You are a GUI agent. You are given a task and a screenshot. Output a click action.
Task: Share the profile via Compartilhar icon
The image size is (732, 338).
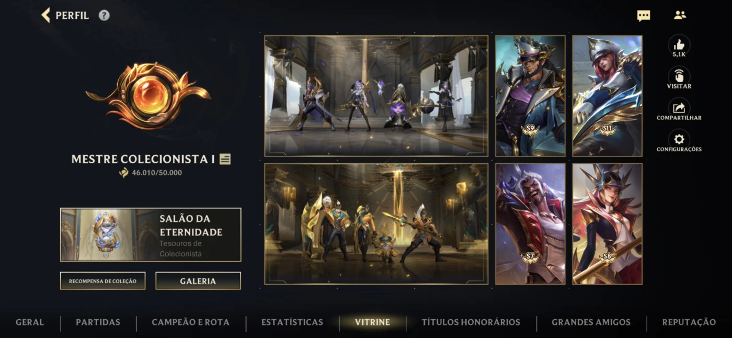coord(679,108)
